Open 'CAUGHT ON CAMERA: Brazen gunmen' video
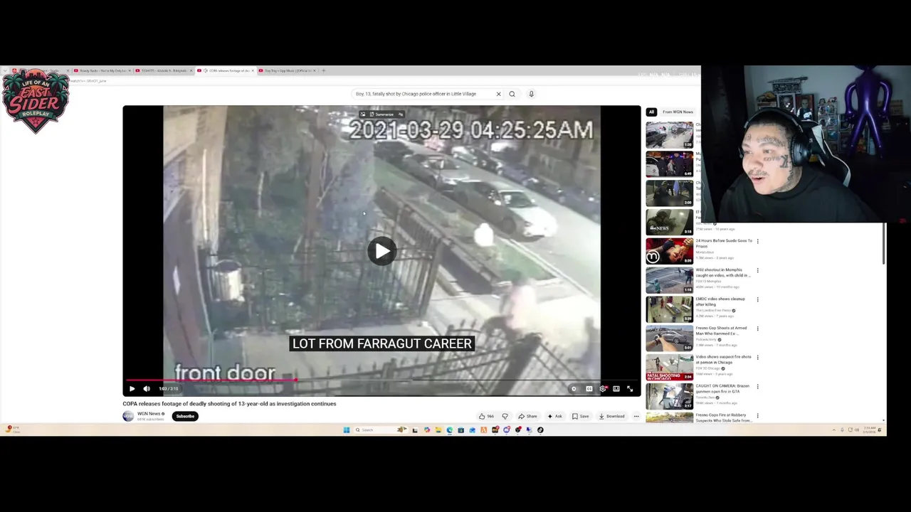911x512 pixels. tap(669, 396)
